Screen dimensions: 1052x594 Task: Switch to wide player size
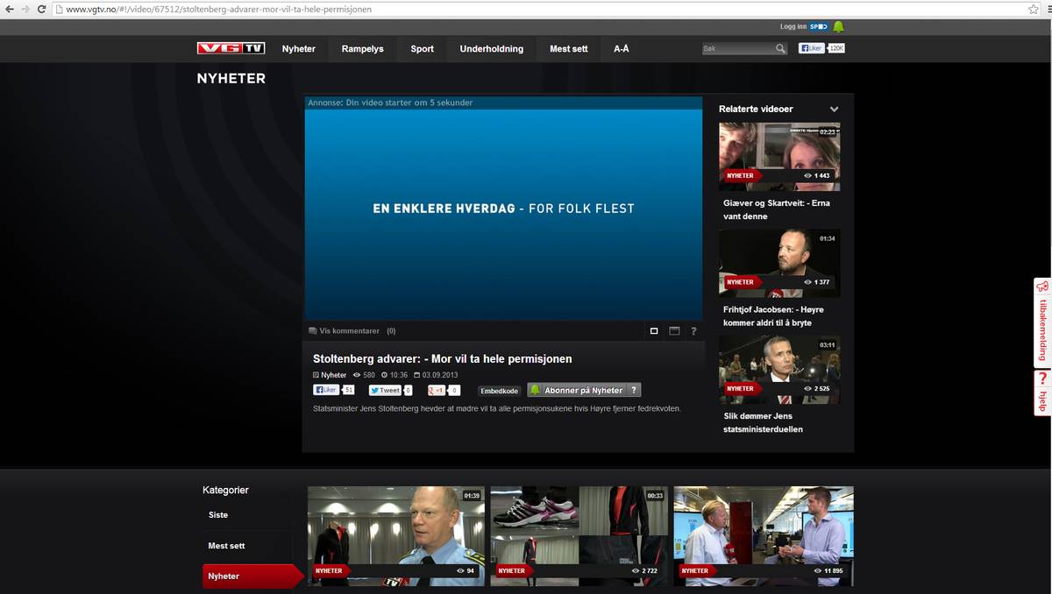point(674,331)
